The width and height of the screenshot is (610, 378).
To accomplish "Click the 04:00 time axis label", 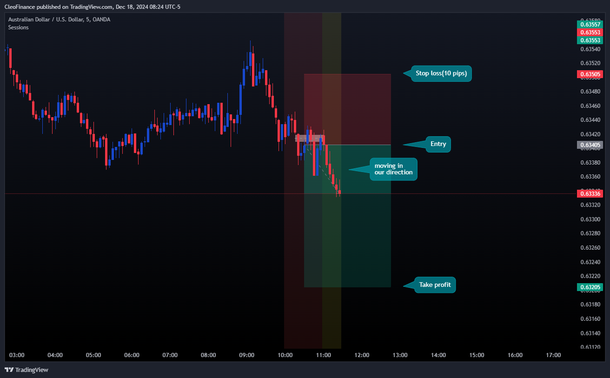I will tap(55, 355).
